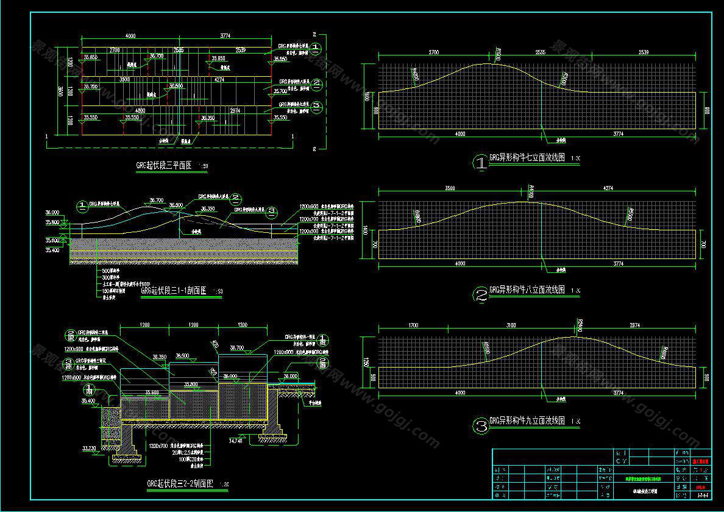Pick the 34.740 elevation label

click(x=236, y=439)
